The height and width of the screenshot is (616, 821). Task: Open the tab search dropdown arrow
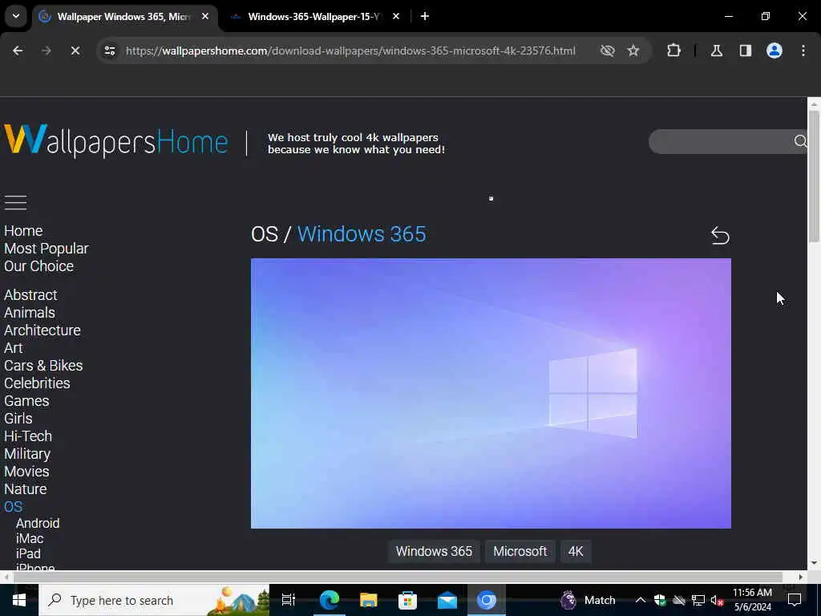16,16
